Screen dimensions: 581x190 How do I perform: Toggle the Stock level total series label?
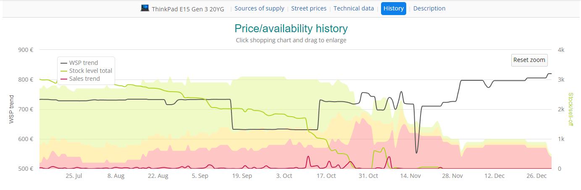pos(91,71)
